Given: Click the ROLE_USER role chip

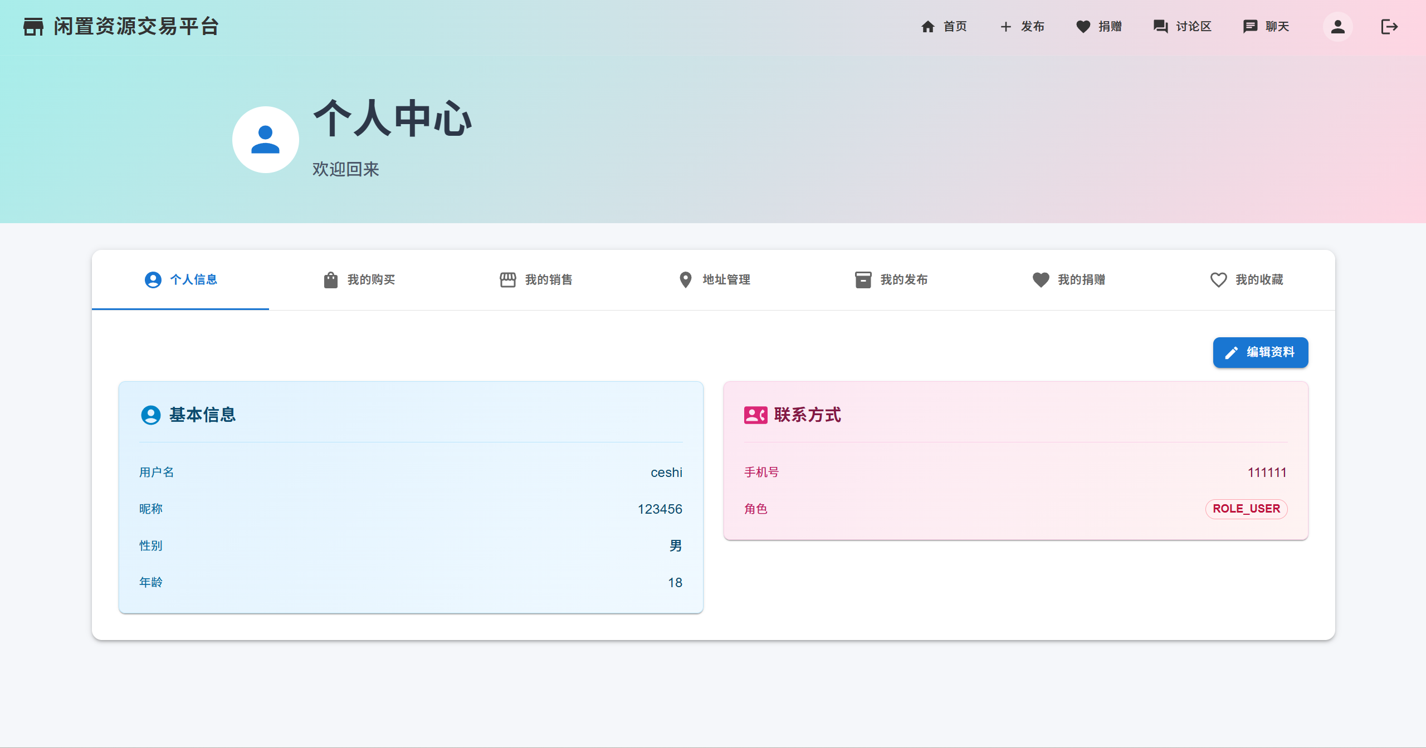Looking at the screenshot, I should 1246,509.
